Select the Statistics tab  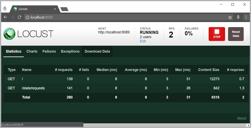[x=14, y=51]
